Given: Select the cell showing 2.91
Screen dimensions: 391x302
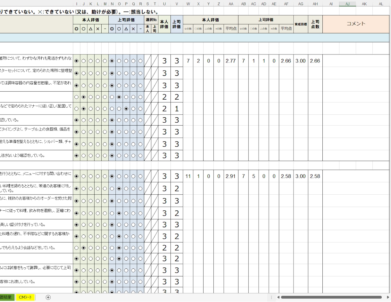Looking at the screenshot, I should 231,176.
